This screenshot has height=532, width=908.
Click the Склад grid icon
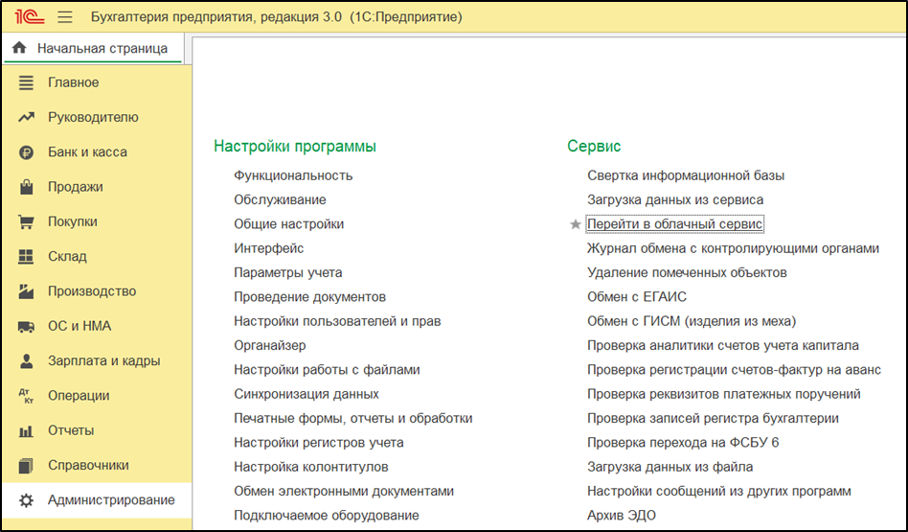point(26,256)
